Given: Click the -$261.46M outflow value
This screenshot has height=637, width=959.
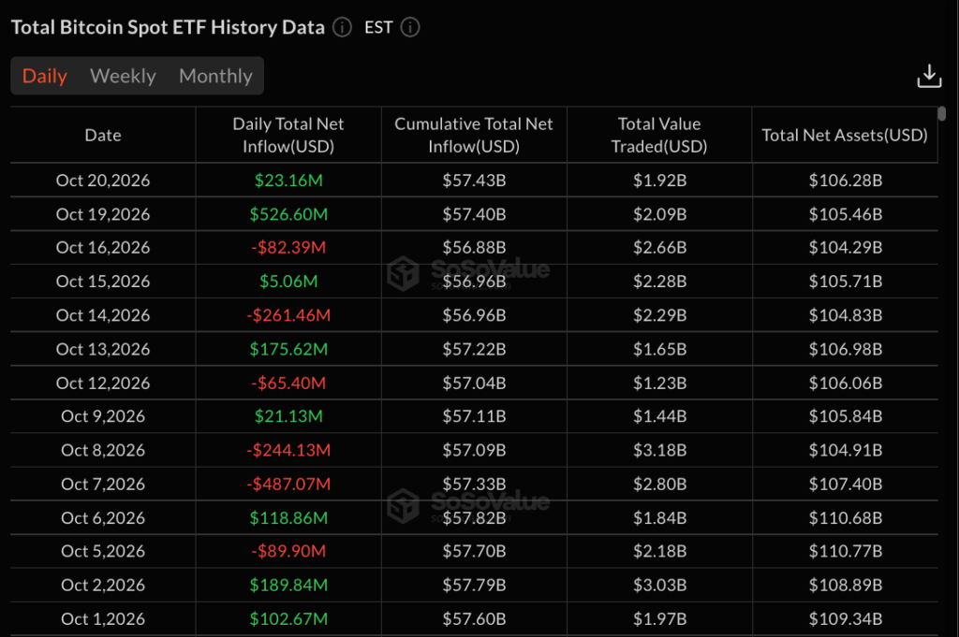Looking at the screenshot, I should tap(288, 315).
